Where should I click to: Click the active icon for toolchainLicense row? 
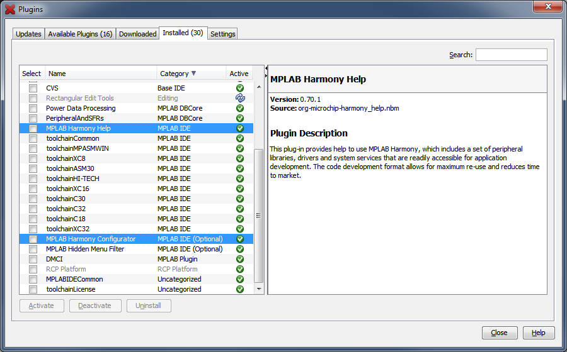(239, 289)
